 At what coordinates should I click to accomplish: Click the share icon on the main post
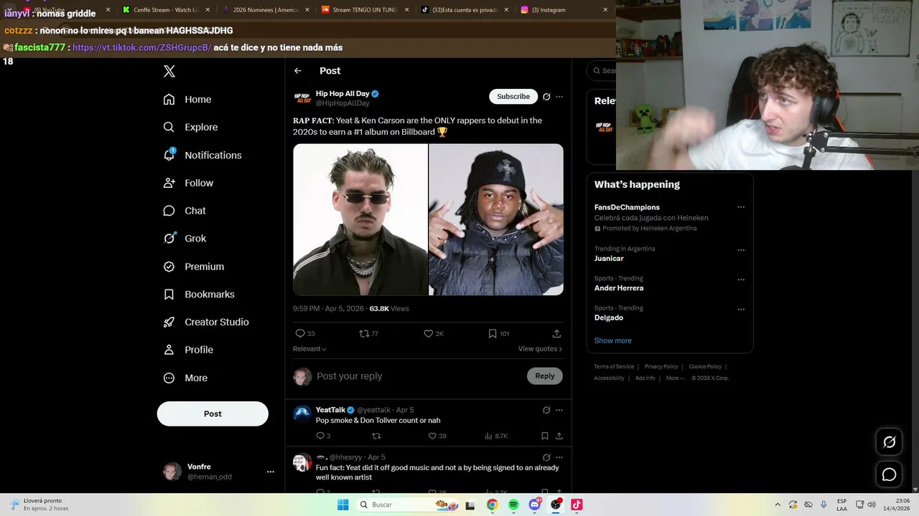[x=556, y=333]
